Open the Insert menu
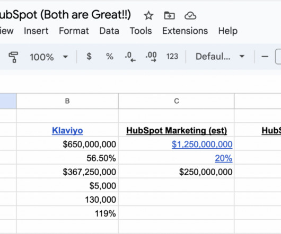This screenshot has height=234, width=281. click(36, 31)
